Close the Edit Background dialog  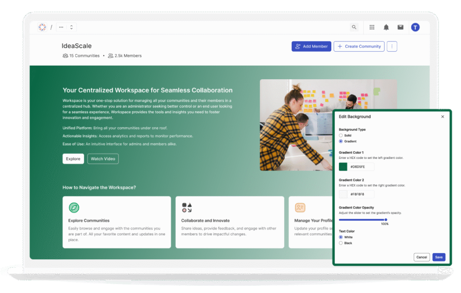[x=443, y=116]
